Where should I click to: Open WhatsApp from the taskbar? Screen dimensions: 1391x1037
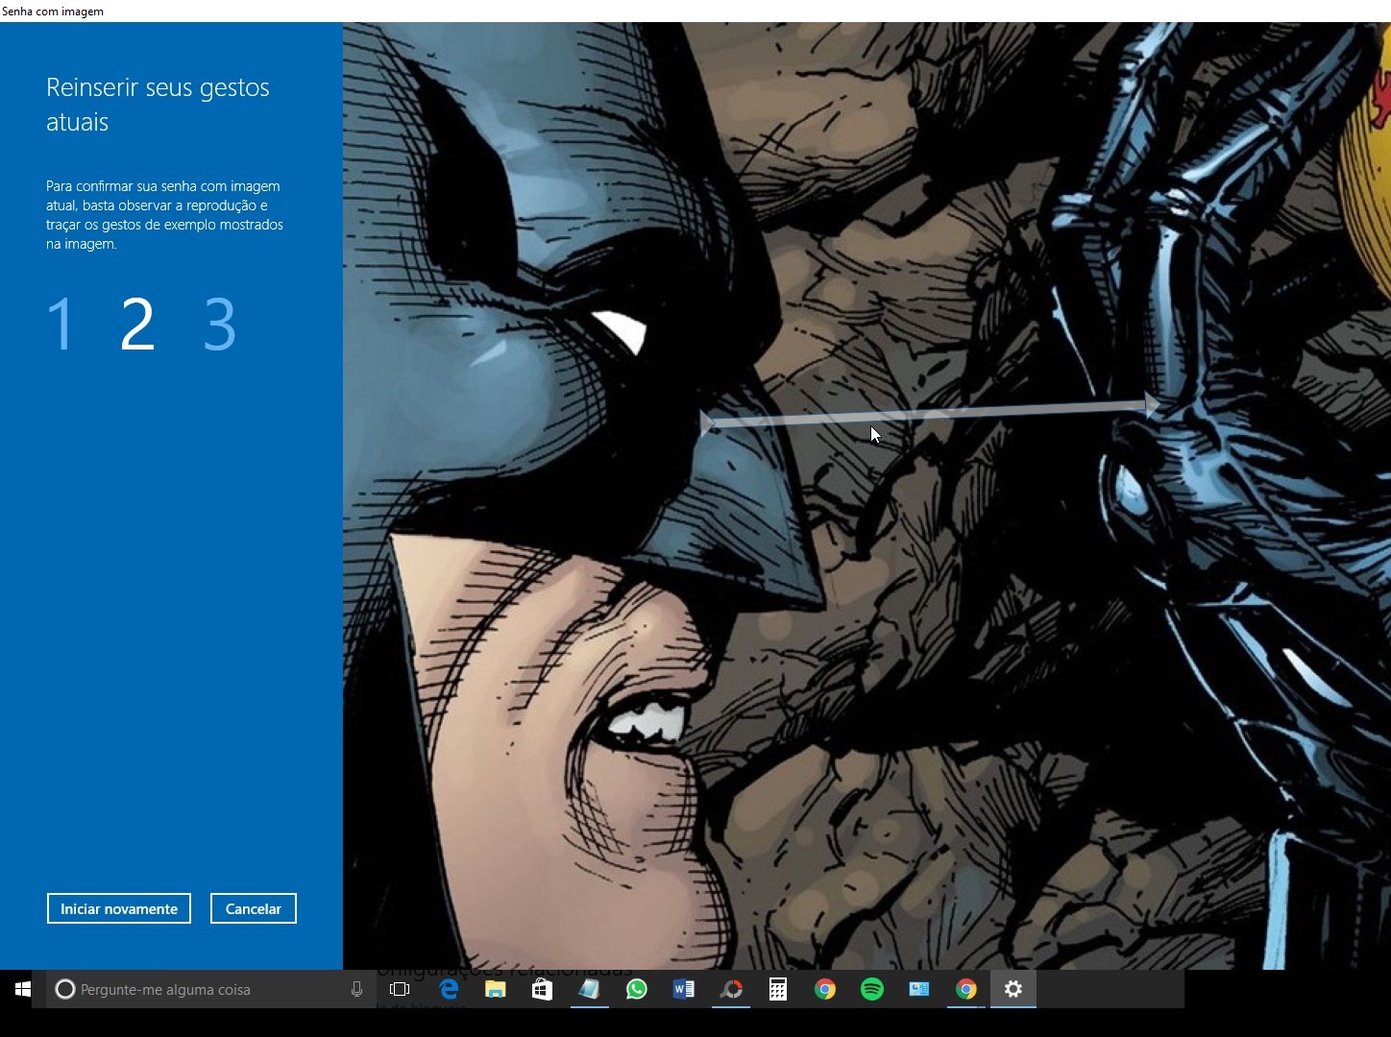[636, 989]
